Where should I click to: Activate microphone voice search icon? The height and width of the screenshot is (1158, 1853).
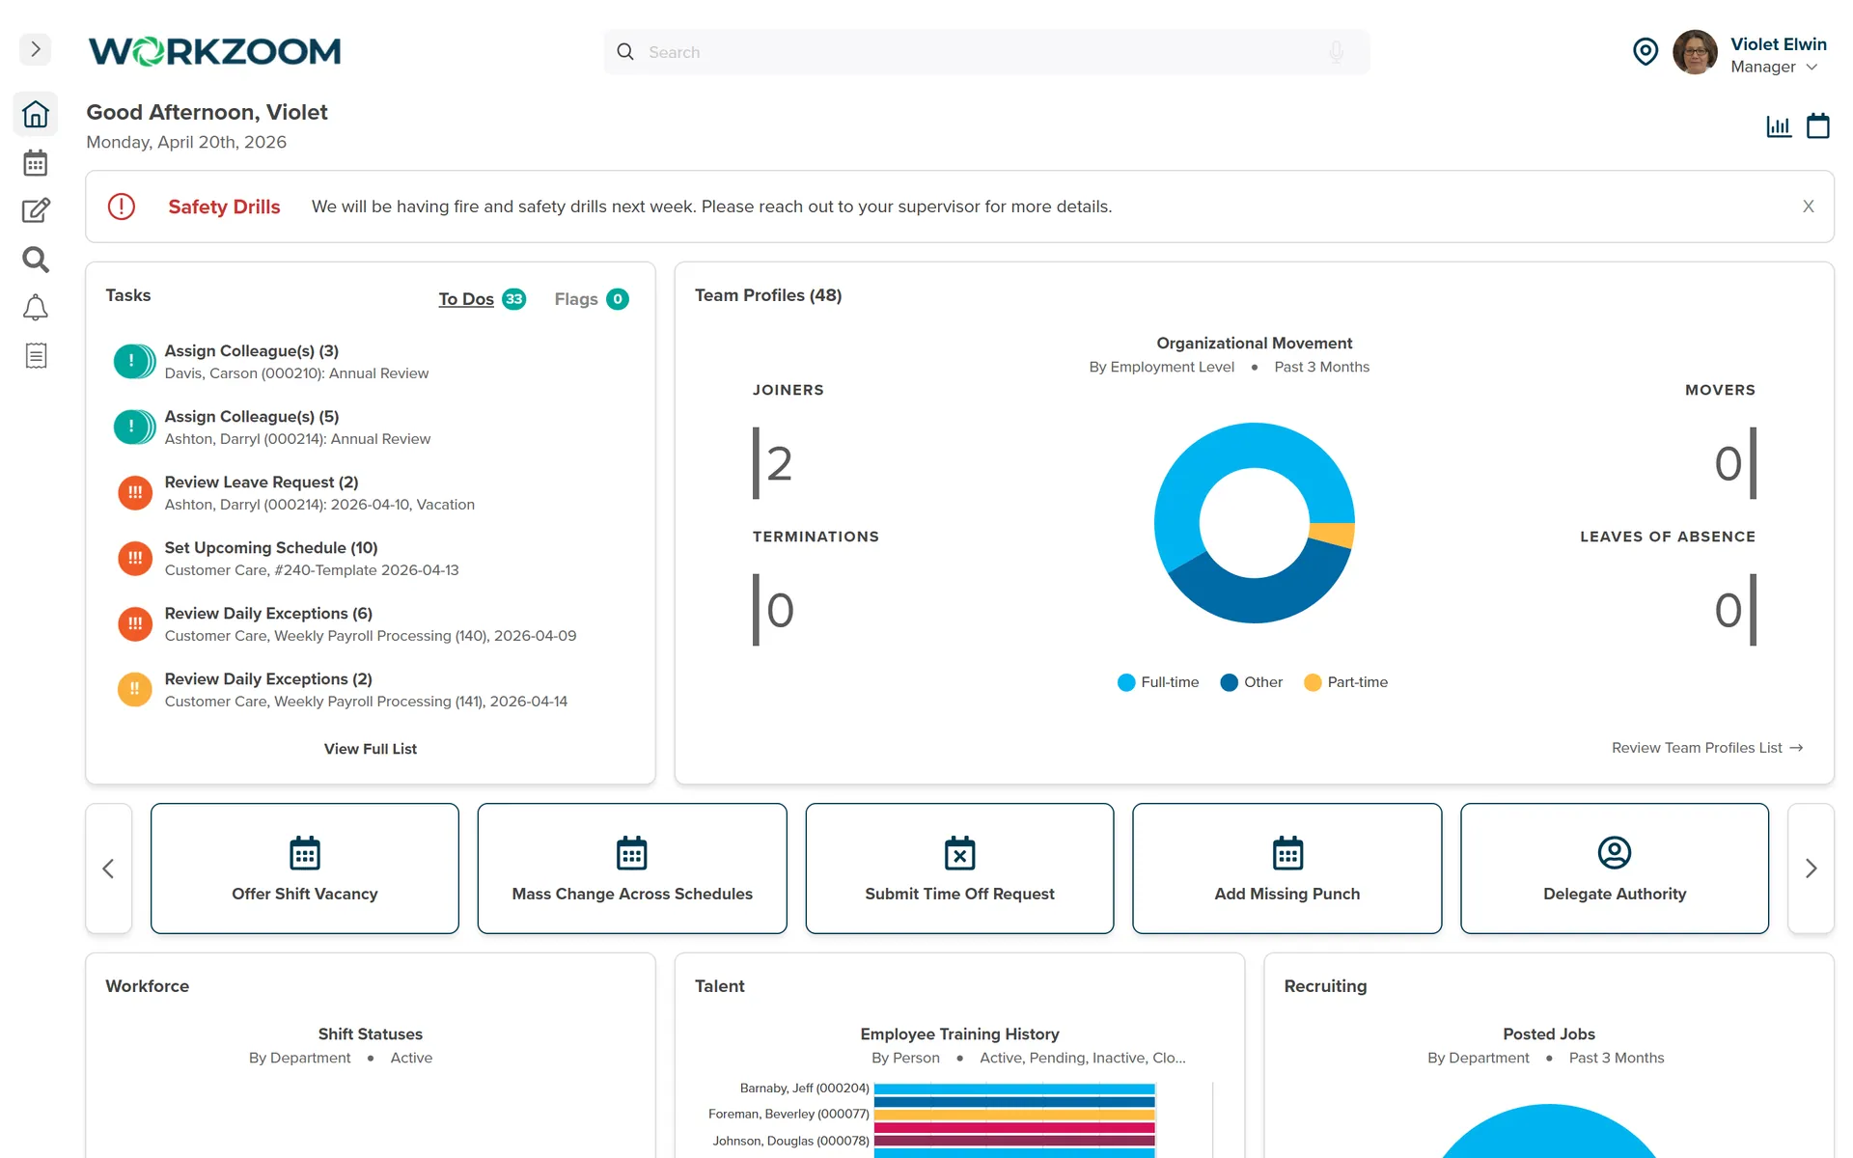1337,52
